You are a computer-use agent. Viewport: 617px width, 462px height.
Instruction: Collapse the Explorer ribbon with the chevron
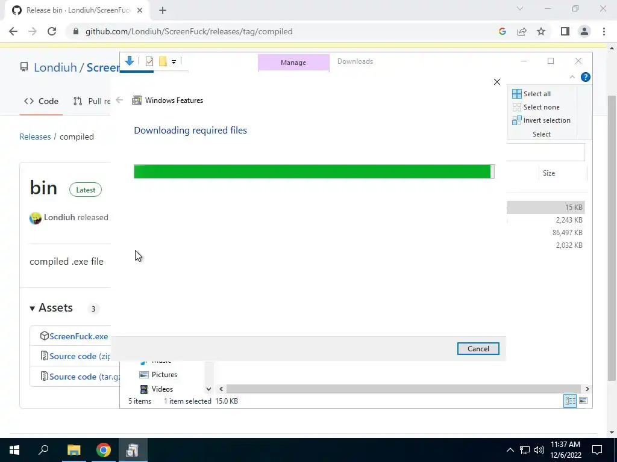[572, 77]
